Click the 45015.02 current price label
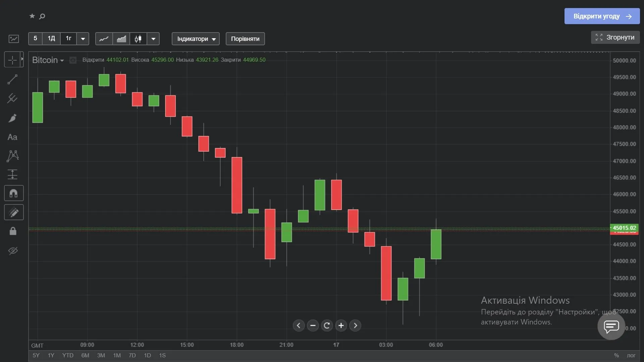Viewport: 644px width, 362px height. 624,228
